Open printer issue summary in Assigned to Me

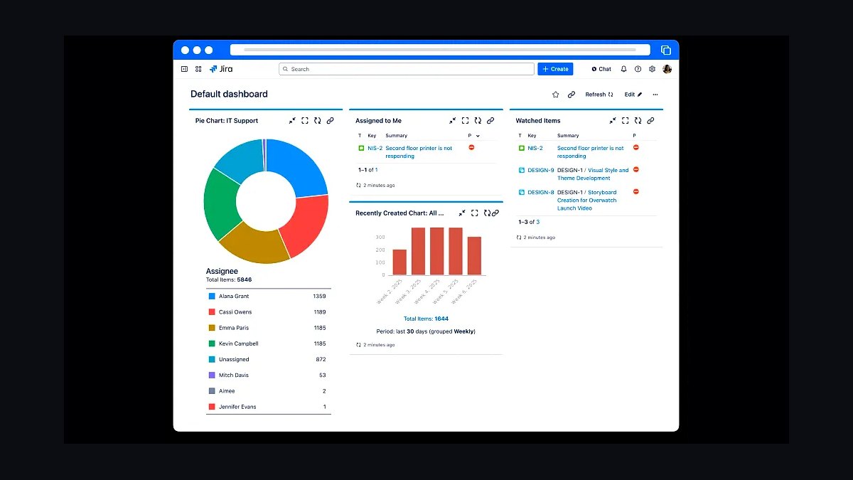click(419, 152)
